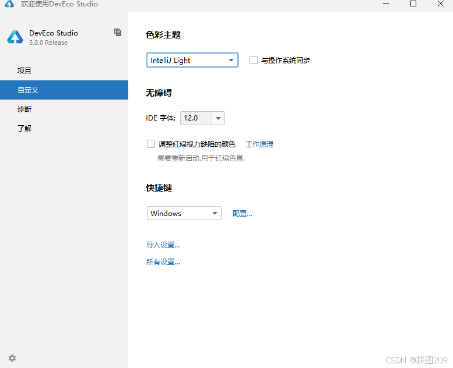
Task: Click the 快捷键 heading
Action: [x=159, y=188]
